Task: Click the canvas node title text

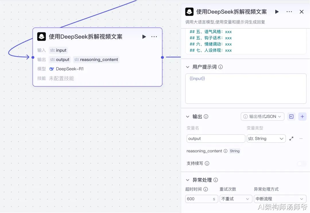Action: click(86, 37)
